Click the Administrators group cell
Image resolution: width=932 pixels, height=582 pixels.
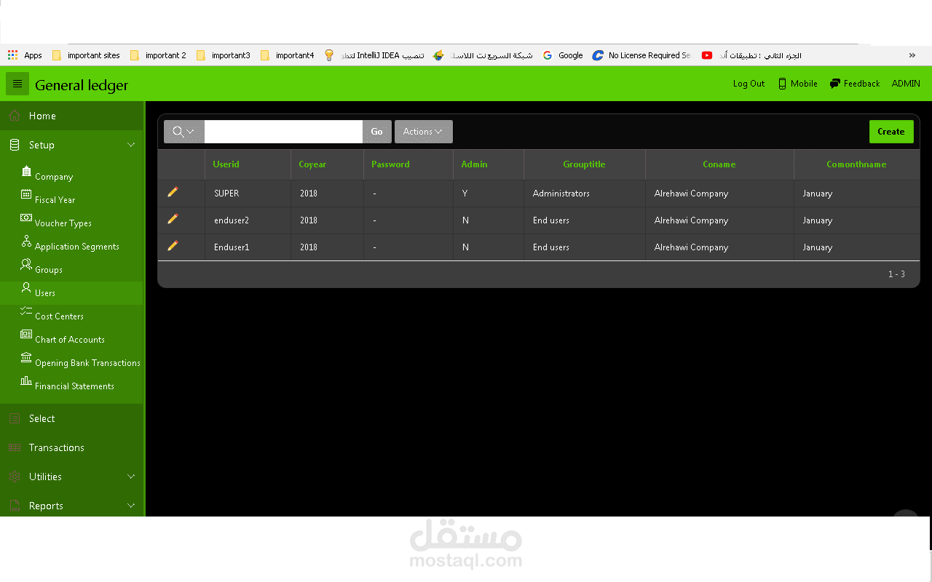tap(561, 194)
